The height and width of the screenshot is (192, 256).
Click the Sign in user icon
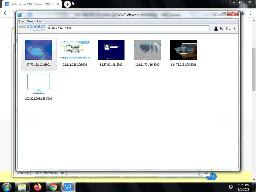click(216, 28)
